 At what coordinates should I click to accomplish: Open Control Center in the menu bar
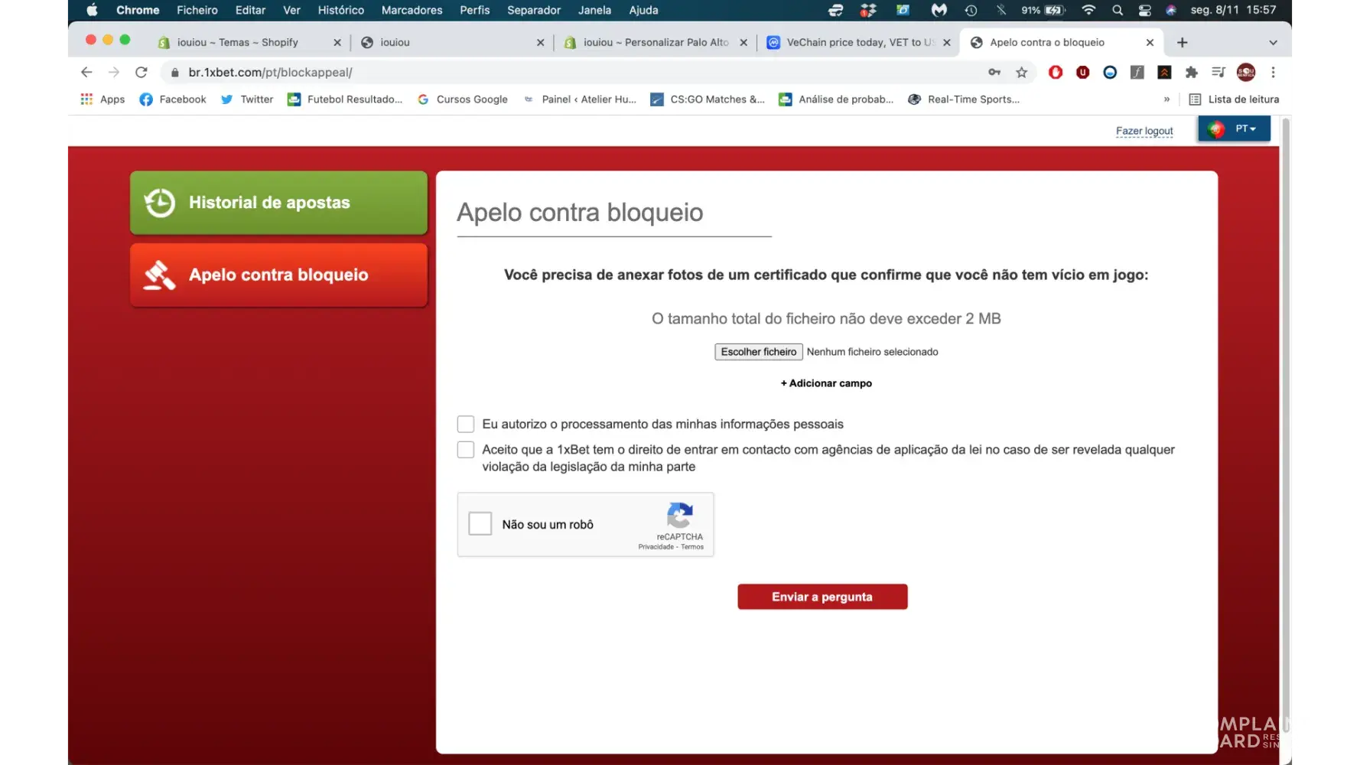(x=1144, y=10)
